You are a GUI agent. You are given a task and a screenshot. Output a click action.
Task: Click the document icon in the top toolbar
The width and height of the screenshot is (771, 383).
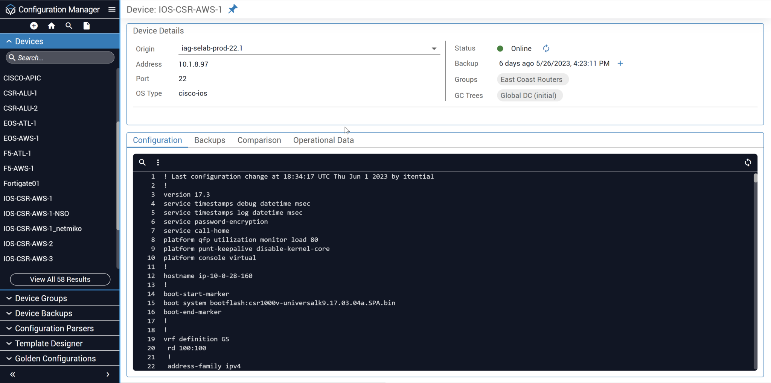tap(86, 26)
